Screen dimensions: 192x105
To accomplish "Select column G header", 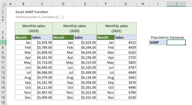I will 126,4.
